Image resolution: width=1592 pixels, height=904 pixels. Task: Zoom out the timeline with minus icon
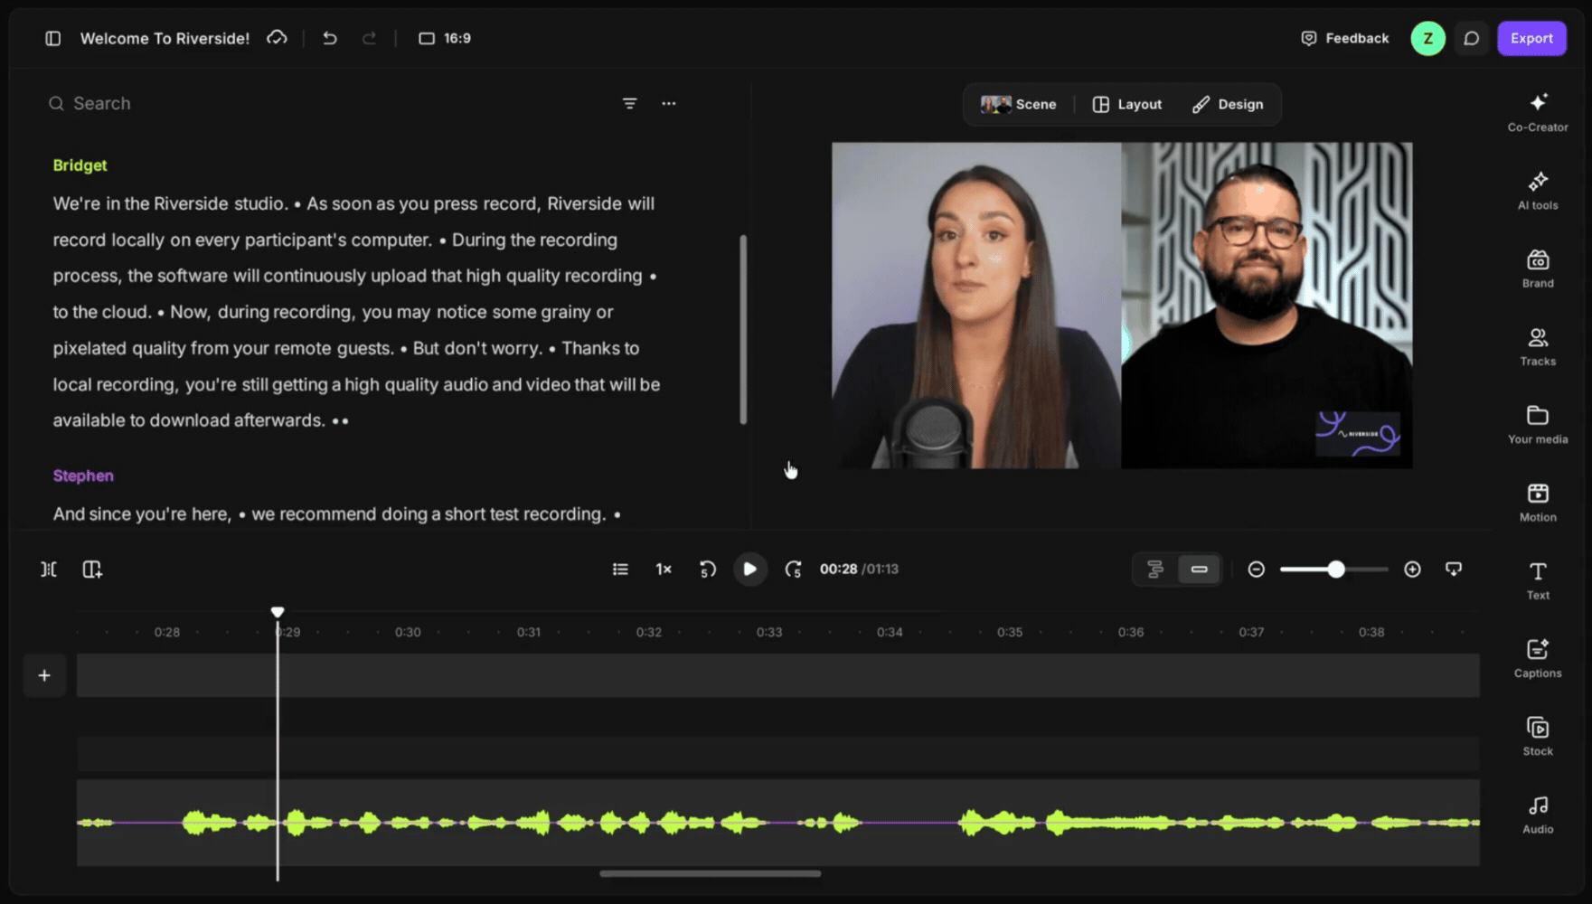[1256, 569]
